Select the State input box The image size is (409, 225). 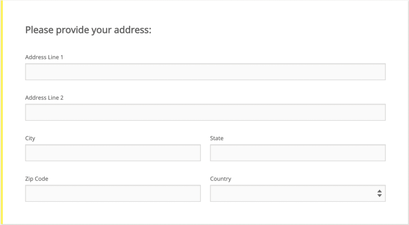tap(298, 153)
